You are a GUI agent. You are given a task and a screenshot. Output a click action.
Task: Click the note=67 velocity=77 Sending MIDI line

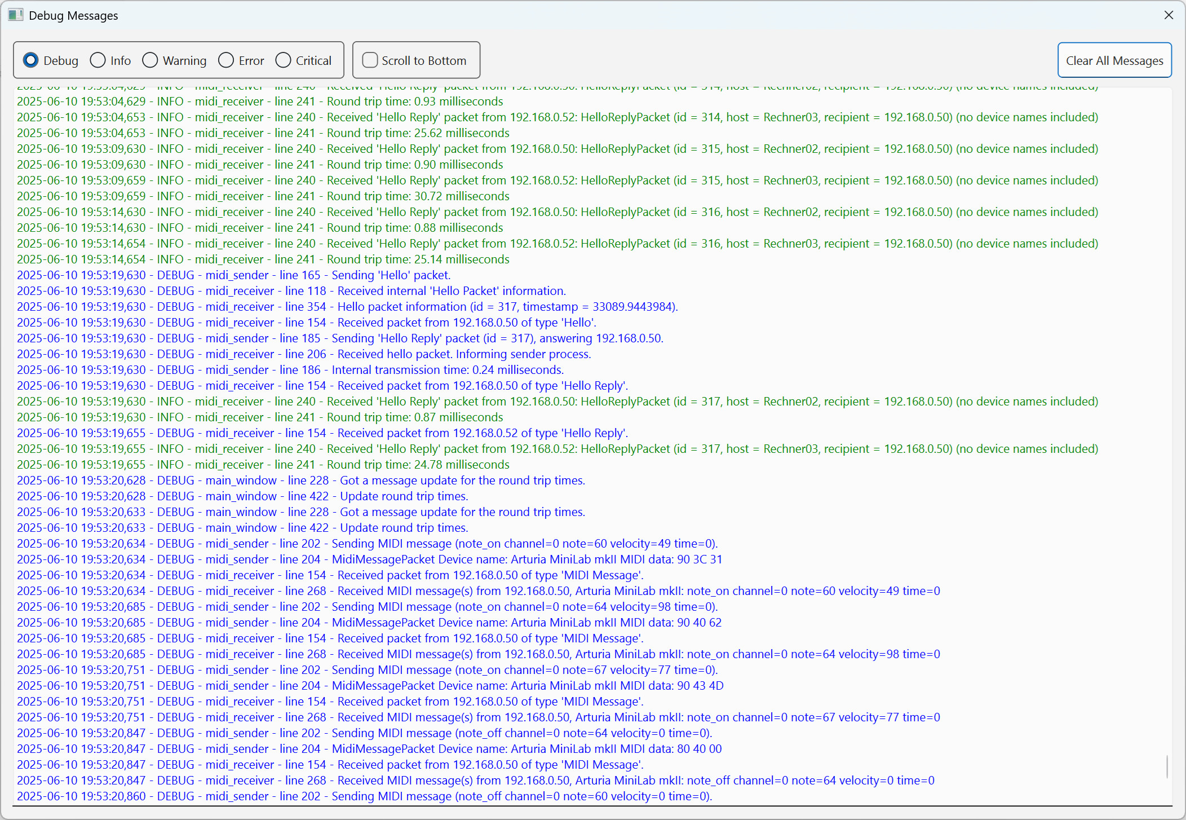367,670
